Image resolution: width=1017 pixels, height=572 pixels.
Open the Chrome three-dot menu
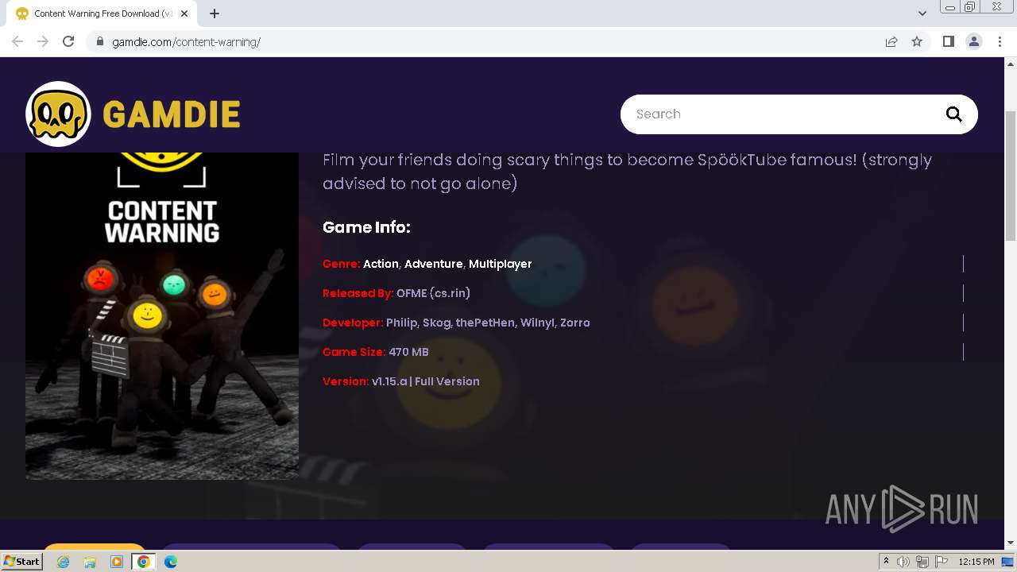999,41
